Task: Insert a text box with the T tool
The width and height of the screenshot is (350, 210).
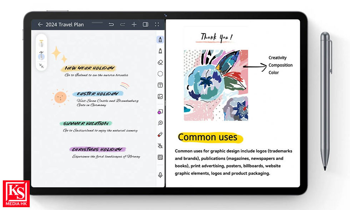Action: coord(160,85)
